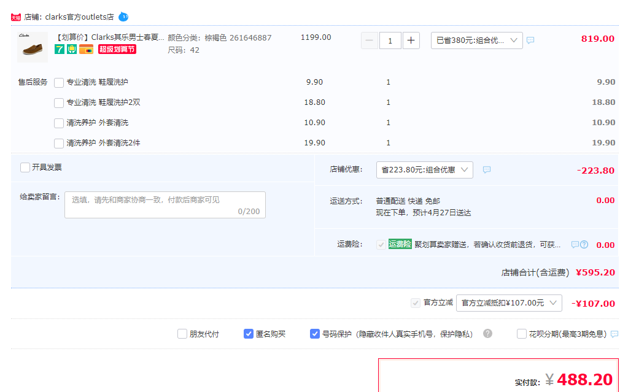Click the orange credit card payment icon
The width and height of the screenshot is (620, 392).
[x=86, y=50]
